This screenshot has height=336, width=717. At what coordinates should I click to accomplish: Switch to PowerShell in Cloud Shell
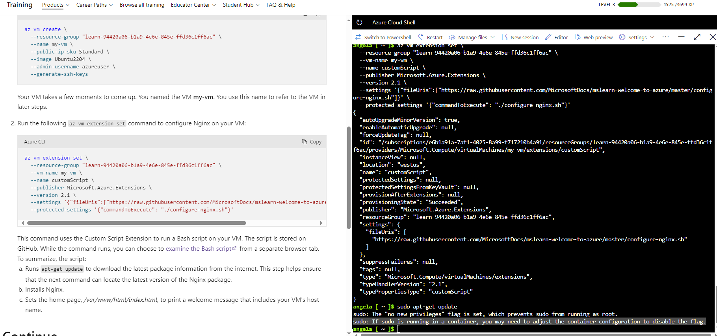click(x=383, y=37)
